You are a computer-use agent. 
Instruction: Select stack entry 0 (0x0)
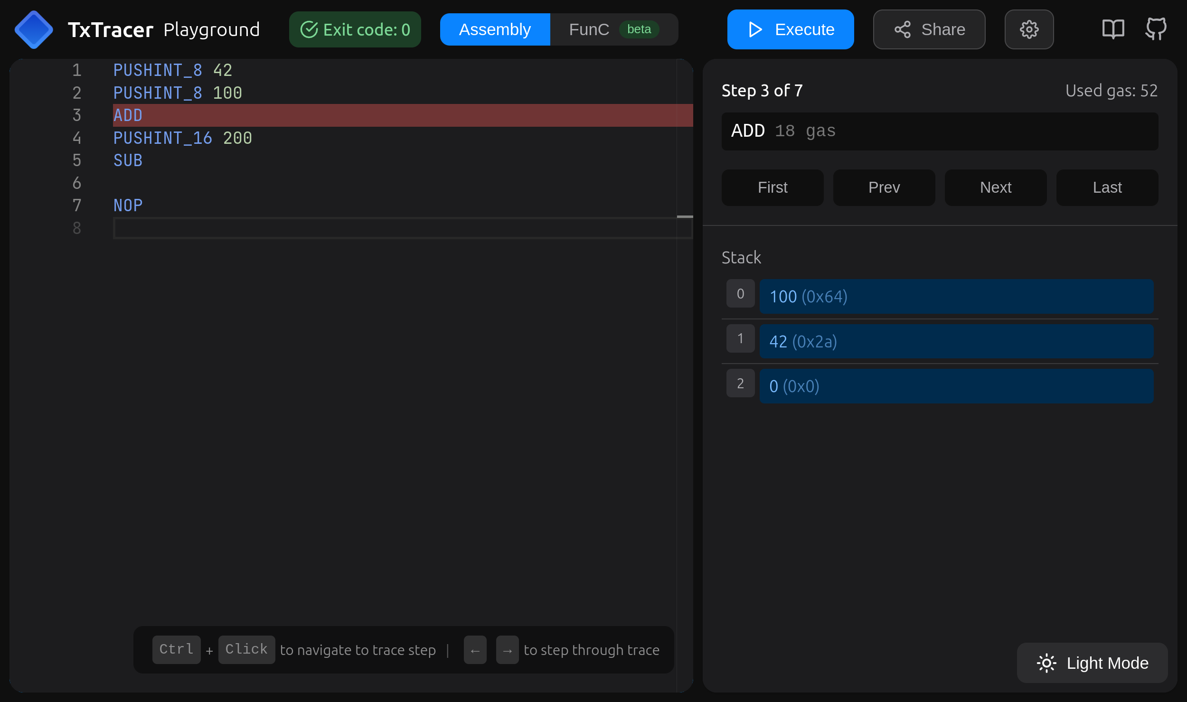pyautogui.click(x=956, y=386)
